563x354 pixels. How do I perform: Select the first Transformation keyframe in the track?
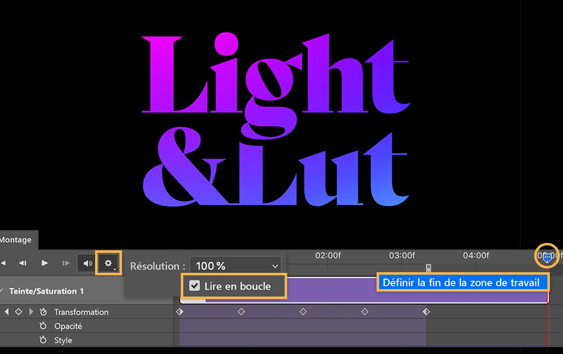(180, 312)
